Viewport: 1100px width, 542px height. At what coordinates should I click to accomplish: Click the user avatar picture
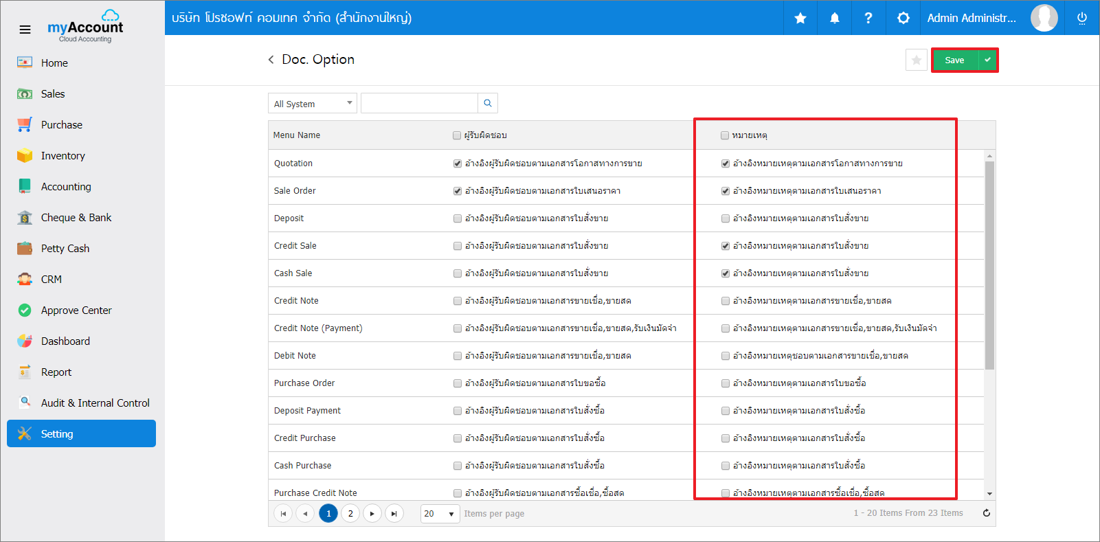tap(1044, 18)
